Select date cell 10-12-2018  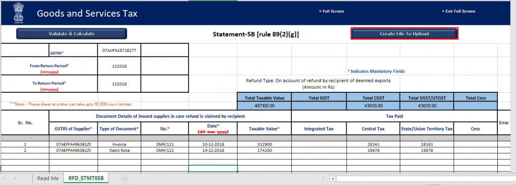pyautogui.click(x=213, y=144)
